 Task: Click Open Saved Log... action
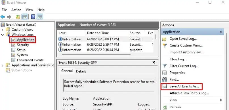[183, 39]
